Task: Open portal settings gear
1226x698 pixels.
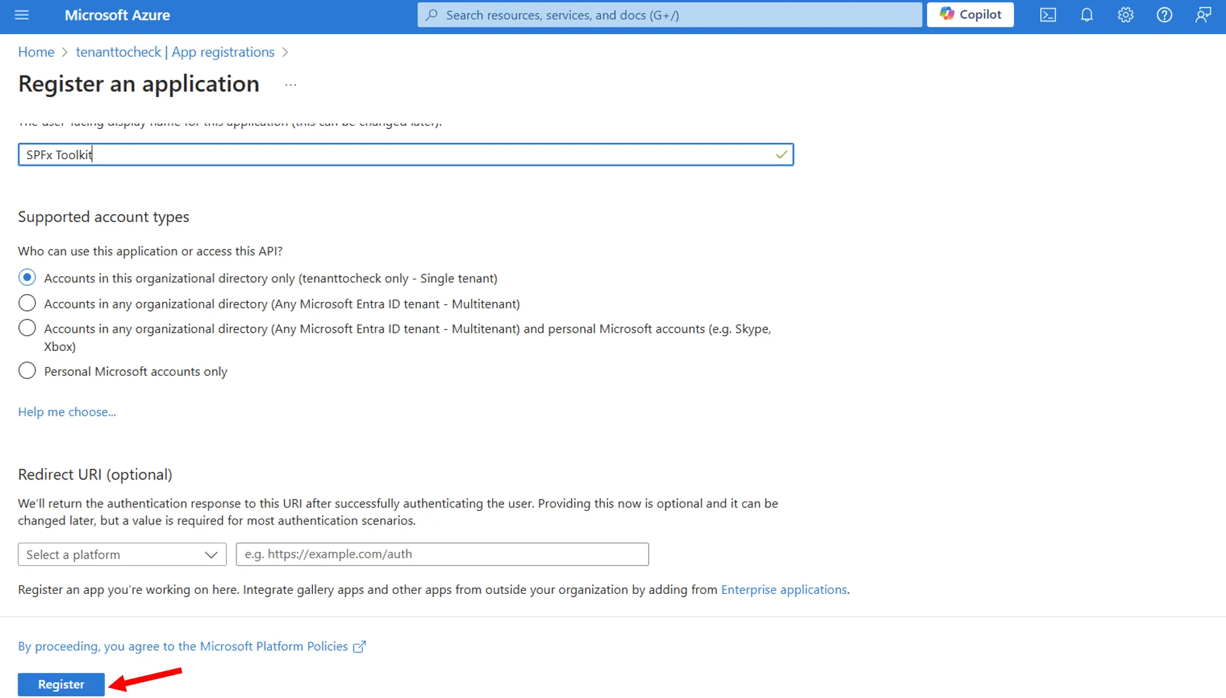Action: 1125,15
